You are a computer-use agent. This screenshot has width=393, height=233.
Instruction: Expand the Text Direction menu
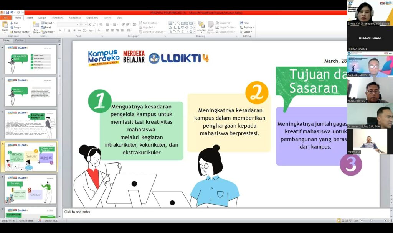149,23
